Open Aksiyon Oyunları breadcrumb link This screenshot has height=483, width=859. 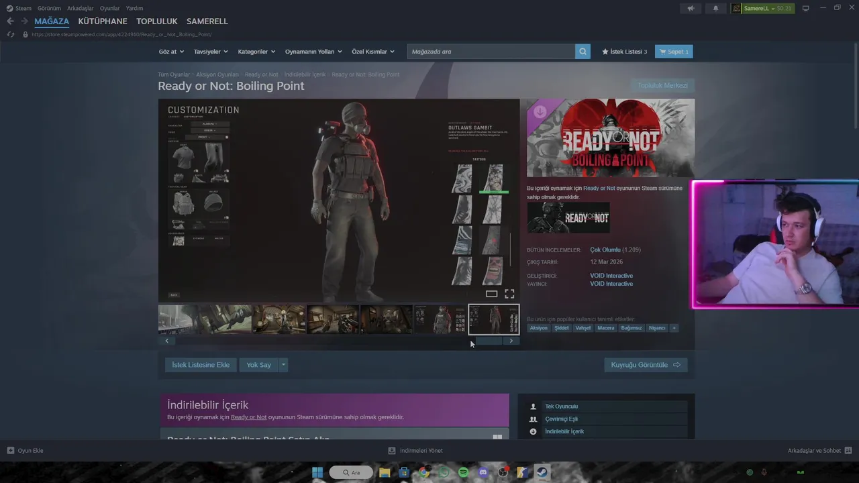[x=217, y=74]
